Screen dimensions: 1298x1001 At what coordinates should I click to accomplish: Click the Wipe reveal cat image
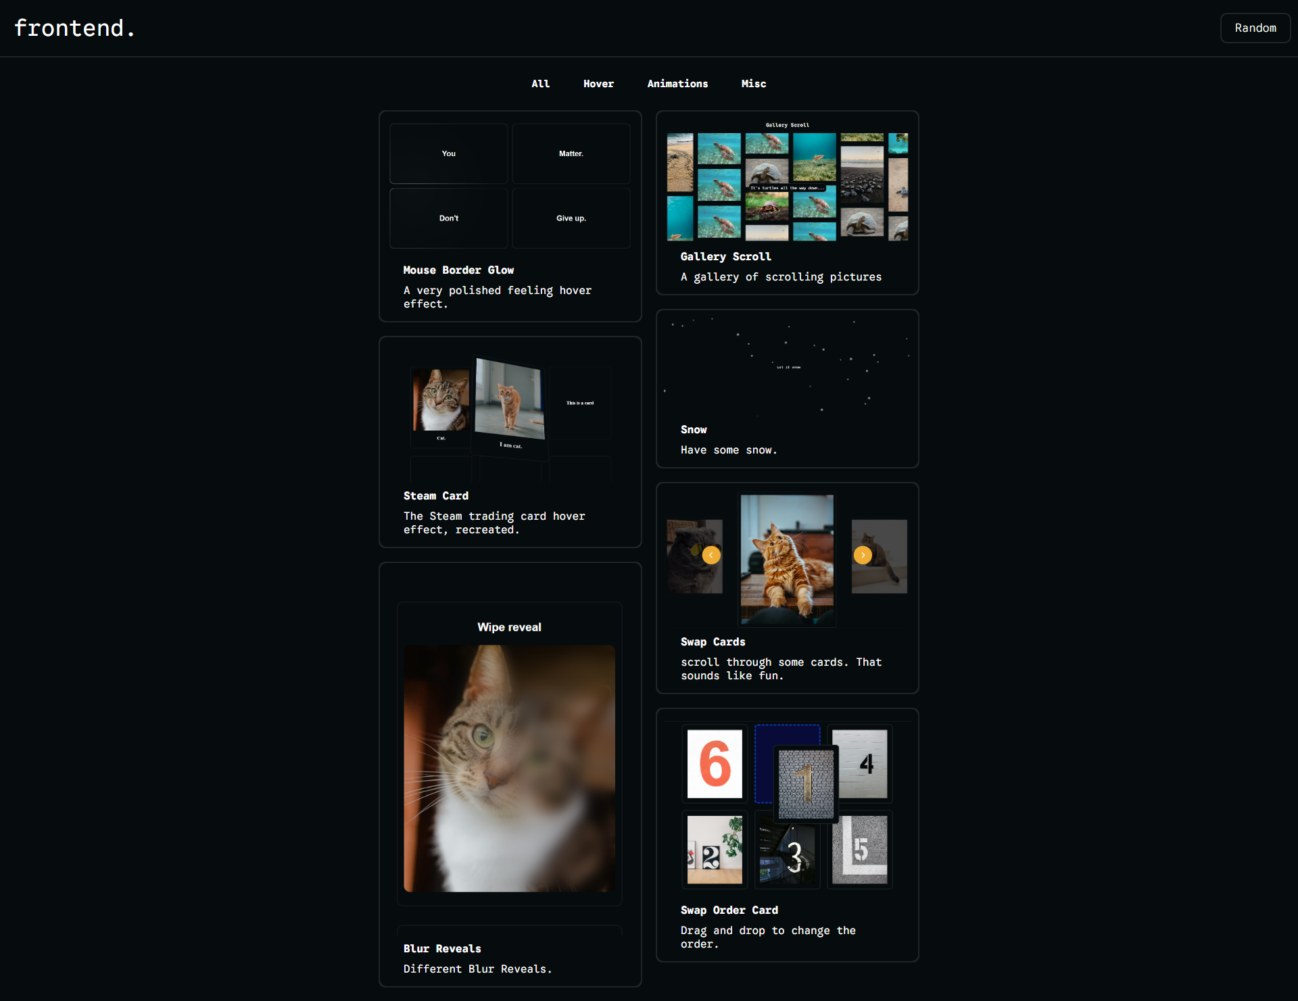click(509, 768)
